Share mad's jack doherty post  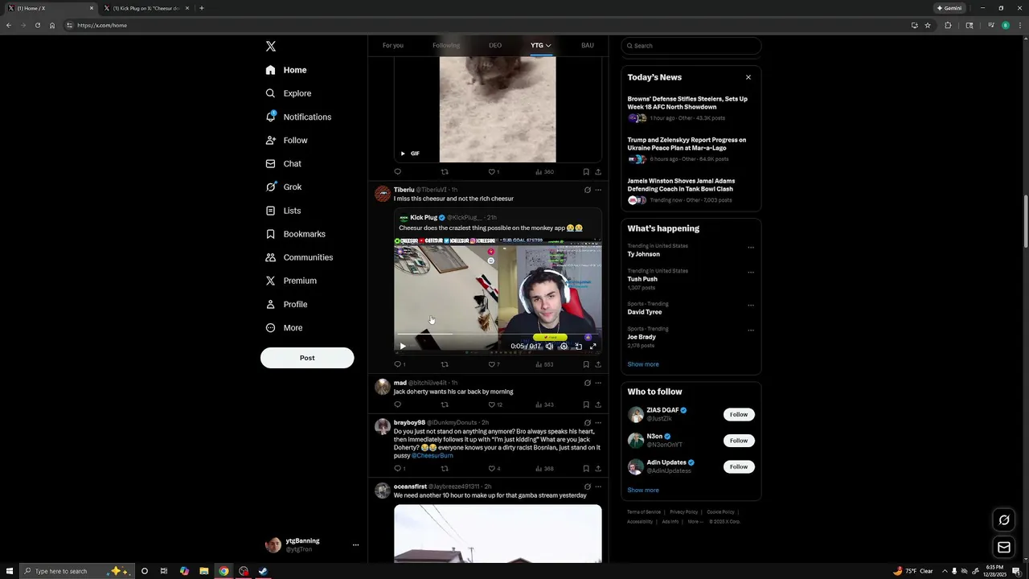pos(598,404)
